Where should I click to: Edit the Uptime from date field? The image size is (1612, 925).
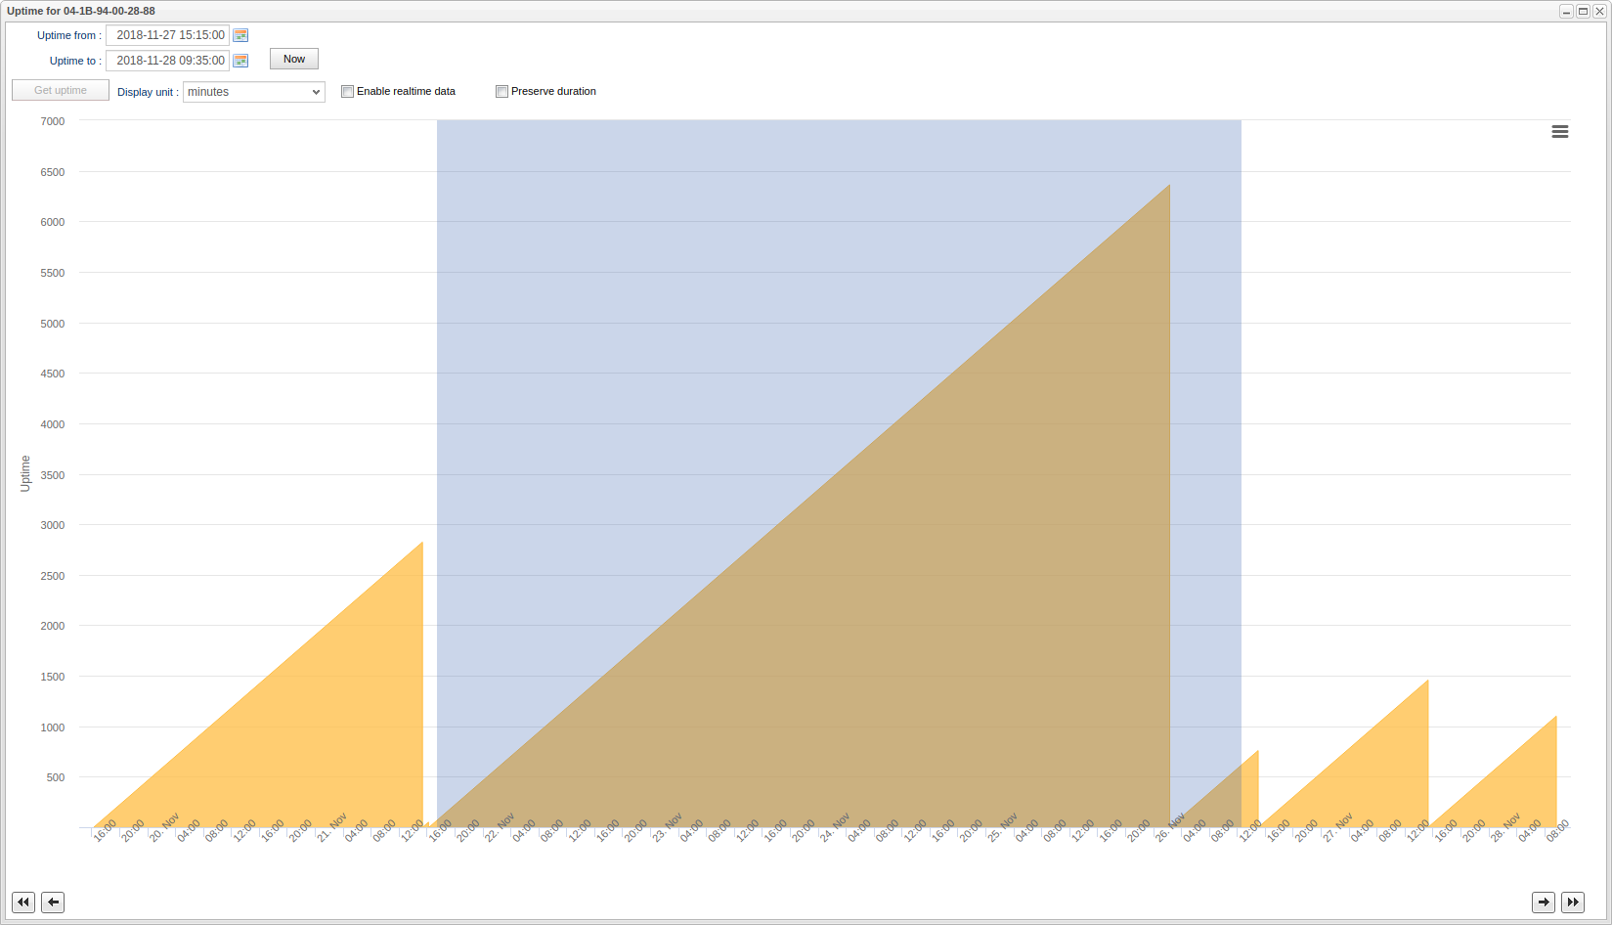pyautogui.click(x=168, y=35)
